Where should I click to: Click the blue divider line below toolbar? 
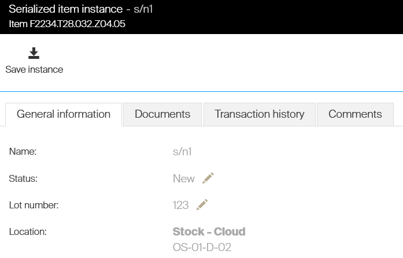[x=201, y=91]
